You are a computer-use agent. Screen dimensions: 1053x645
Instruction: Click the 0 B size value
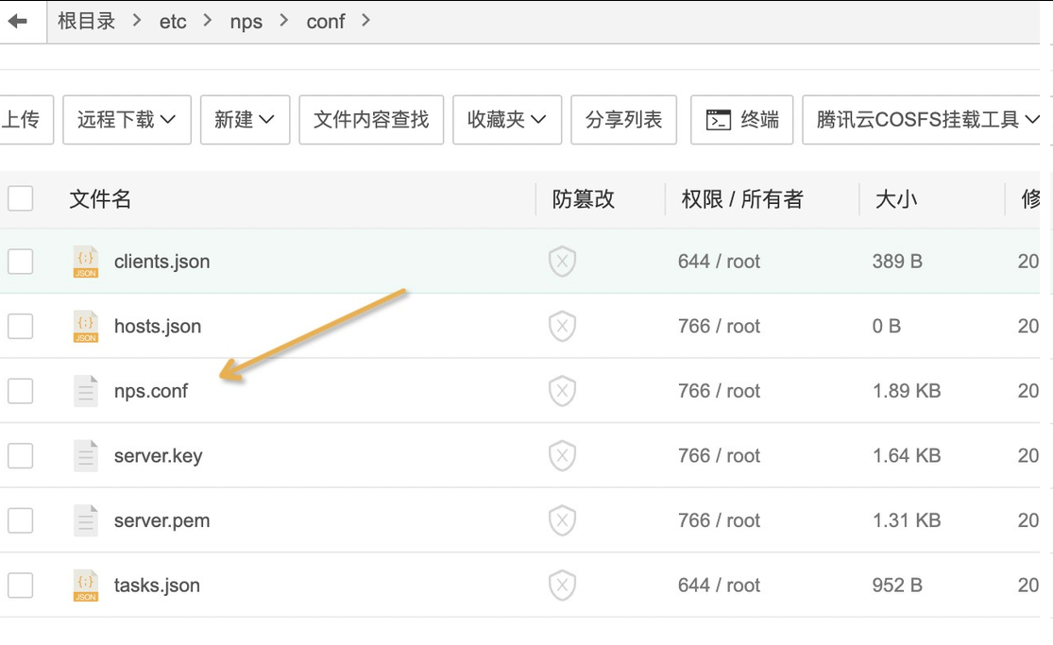(887, 326)
